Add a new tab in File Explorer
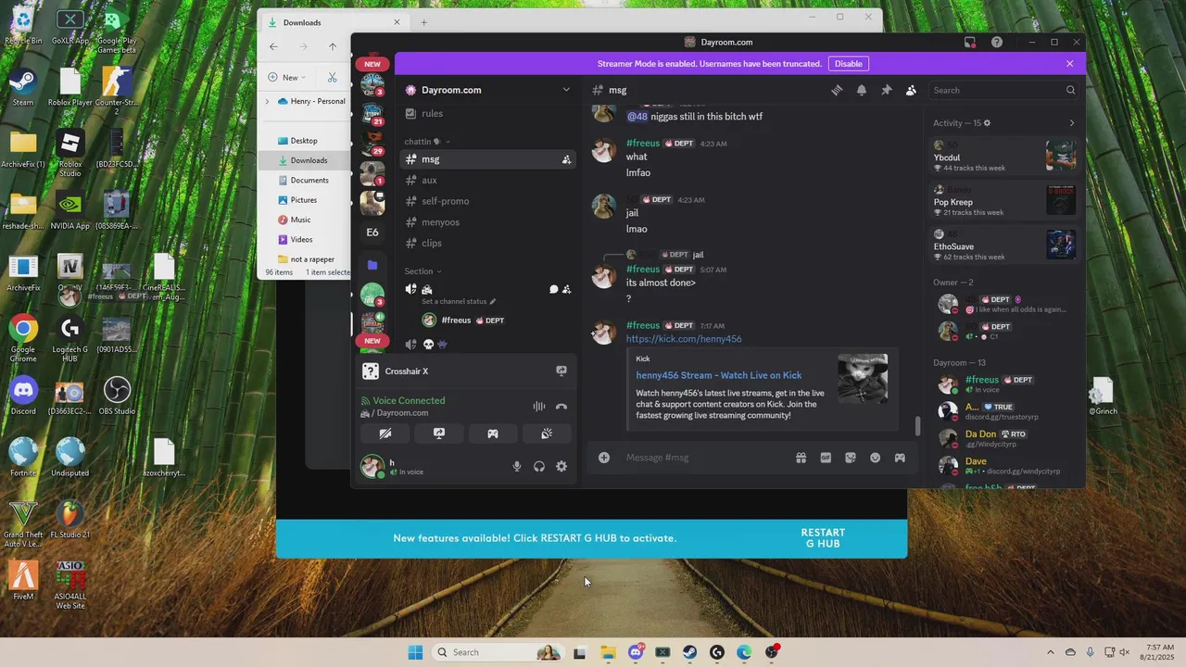 pos(424,22)
